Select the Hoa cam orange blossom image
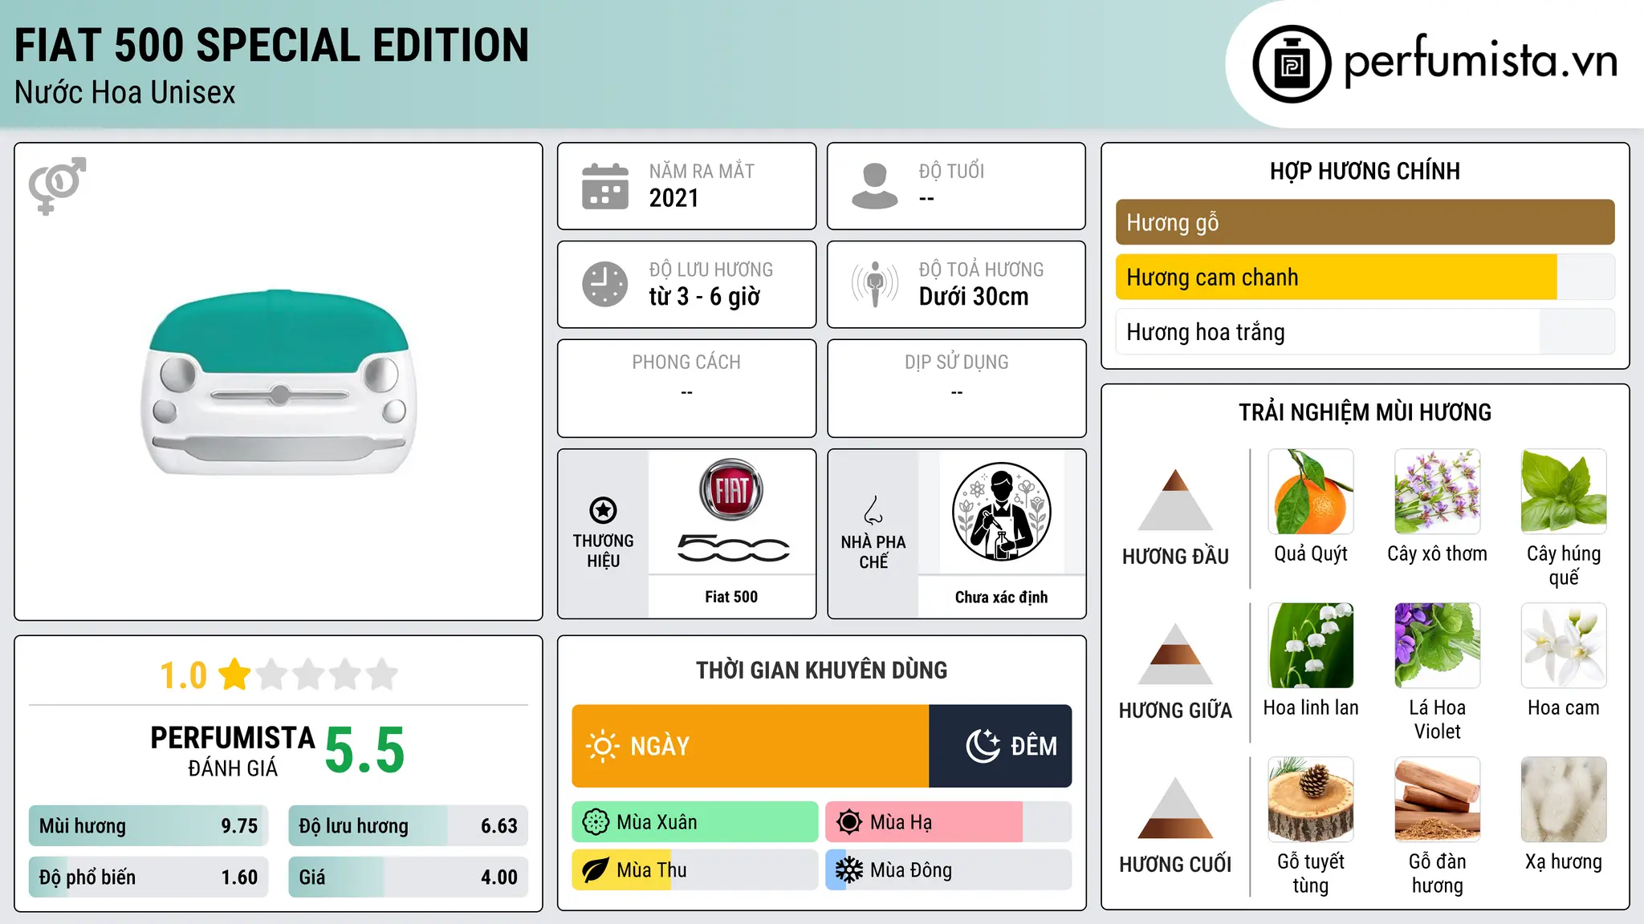Image resolution: width=1644 pixels, height=924 pixels. [x=1564, y=646]
